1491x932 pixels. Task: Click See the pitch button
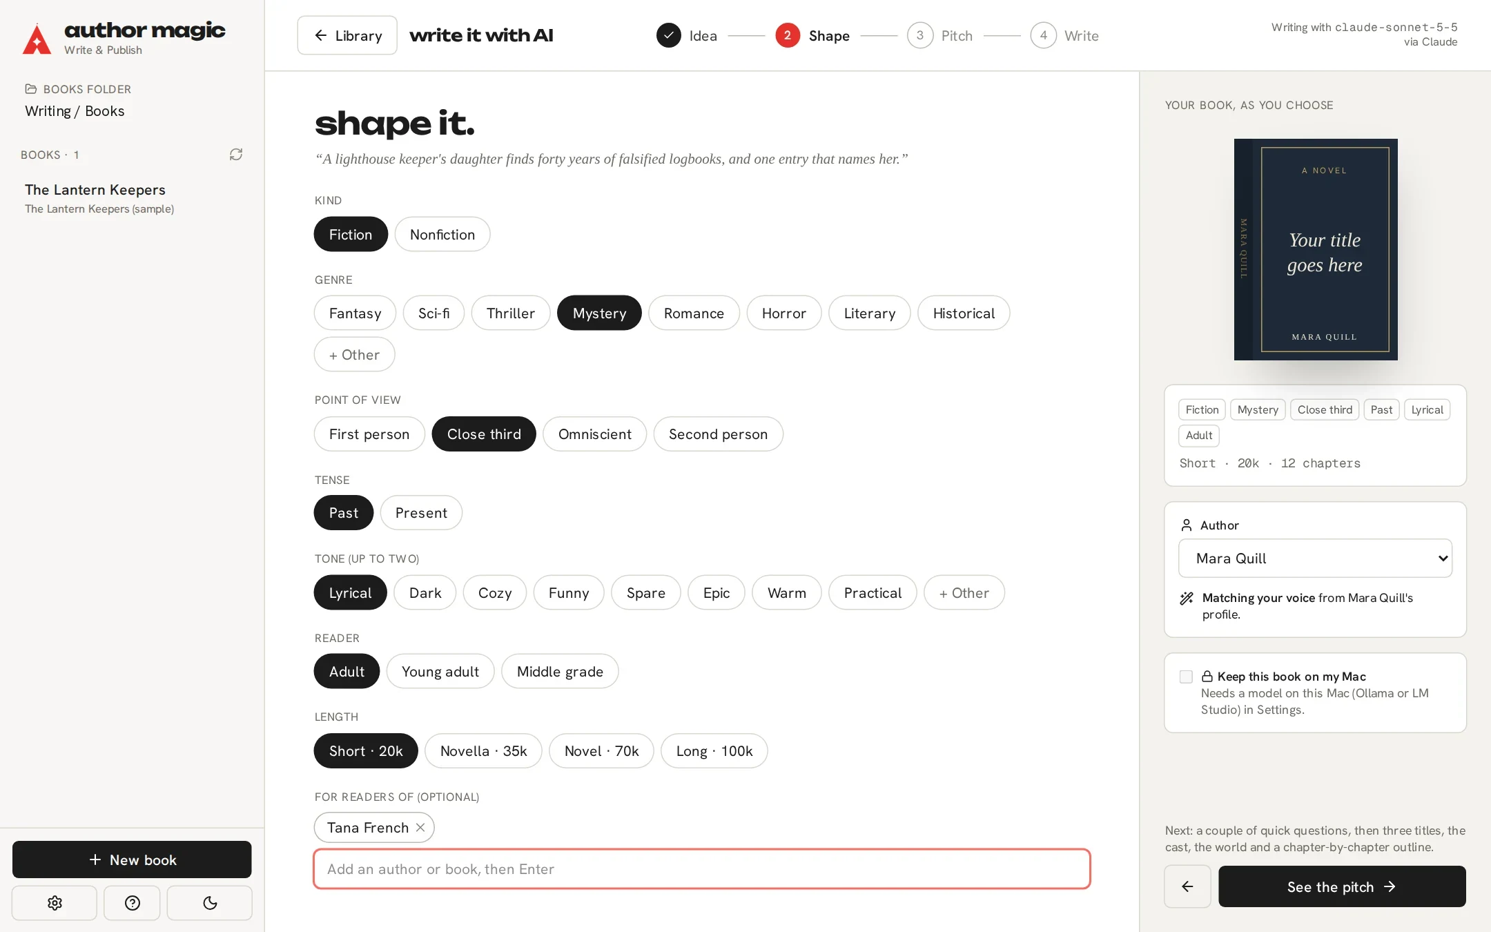click(1342, 886)
